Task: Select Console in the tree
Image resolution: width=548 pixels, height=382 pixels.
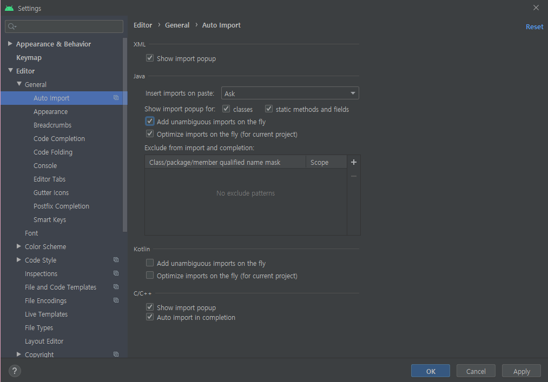Action: [45, 165]
